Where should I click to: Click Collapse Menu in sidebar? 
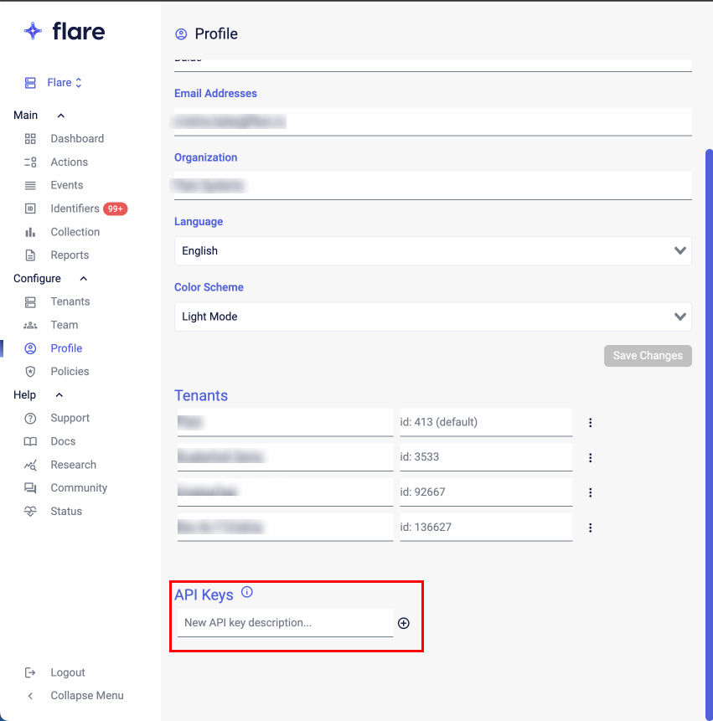86,696
